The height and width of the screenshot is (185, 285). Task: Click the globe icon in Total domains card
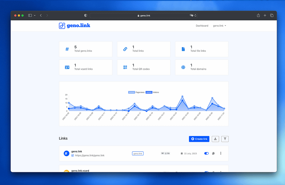(x=183, y=67)
